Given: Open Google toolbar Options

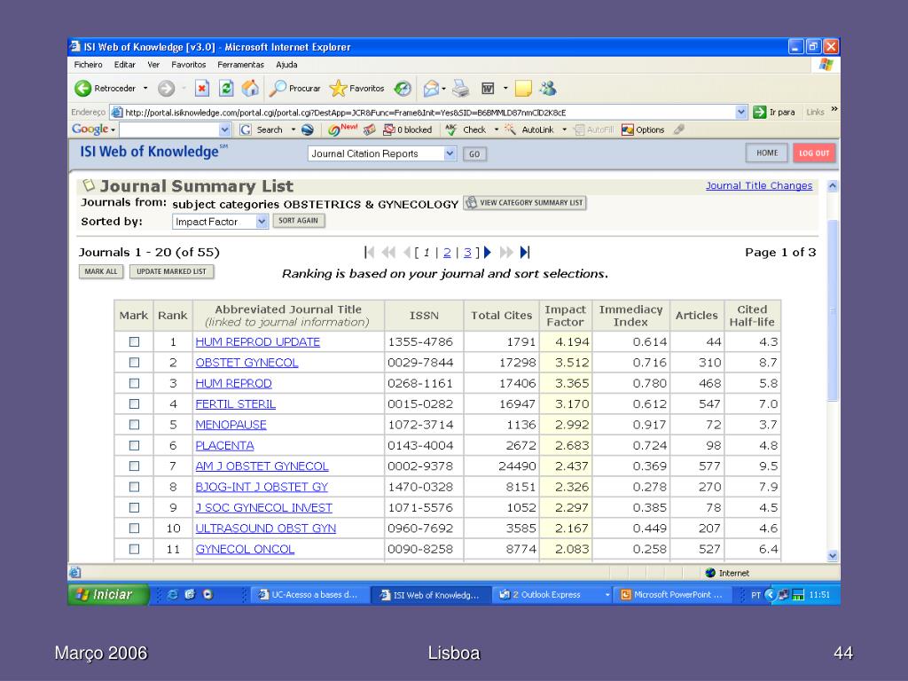Looking at the screenshot, I should pos(643,129).
